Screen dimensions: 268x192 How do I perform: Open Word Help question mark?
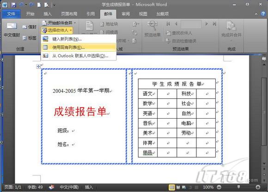click(263, 14)
